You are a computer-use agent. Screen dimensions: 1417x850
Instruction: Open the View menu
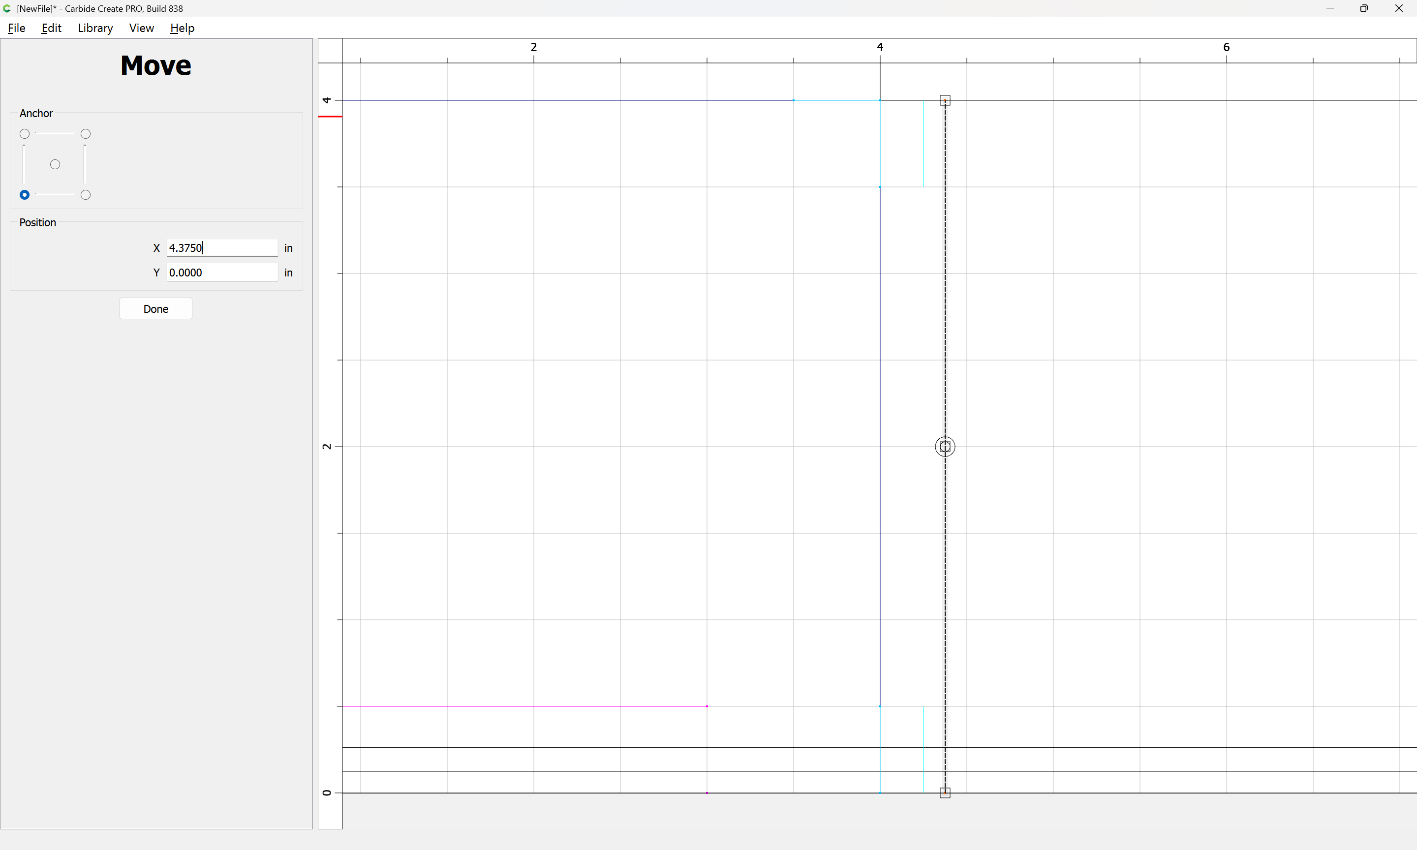[142, 28]
